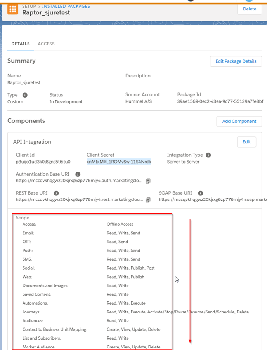Screen dimensions: 267x350
Task: Click the info icon beside SOAP Base URI
Action: click(x=201, y=193)
